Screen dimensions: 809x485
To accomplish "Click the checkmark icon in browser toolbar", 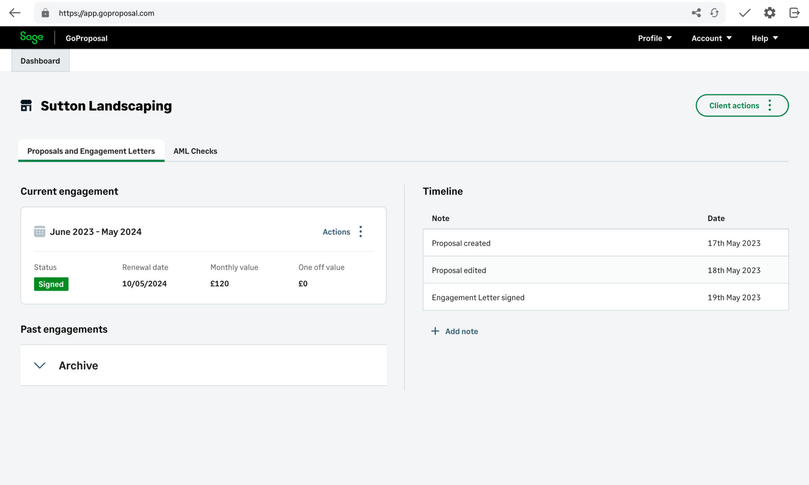I will pos(745,13).
